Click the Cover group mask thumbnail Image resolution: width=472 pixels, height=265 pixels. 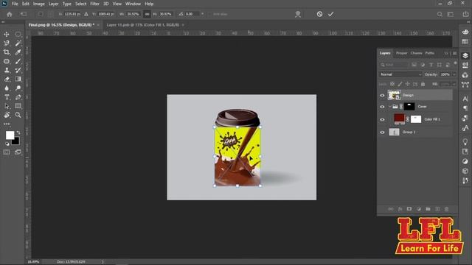[409, 106]
